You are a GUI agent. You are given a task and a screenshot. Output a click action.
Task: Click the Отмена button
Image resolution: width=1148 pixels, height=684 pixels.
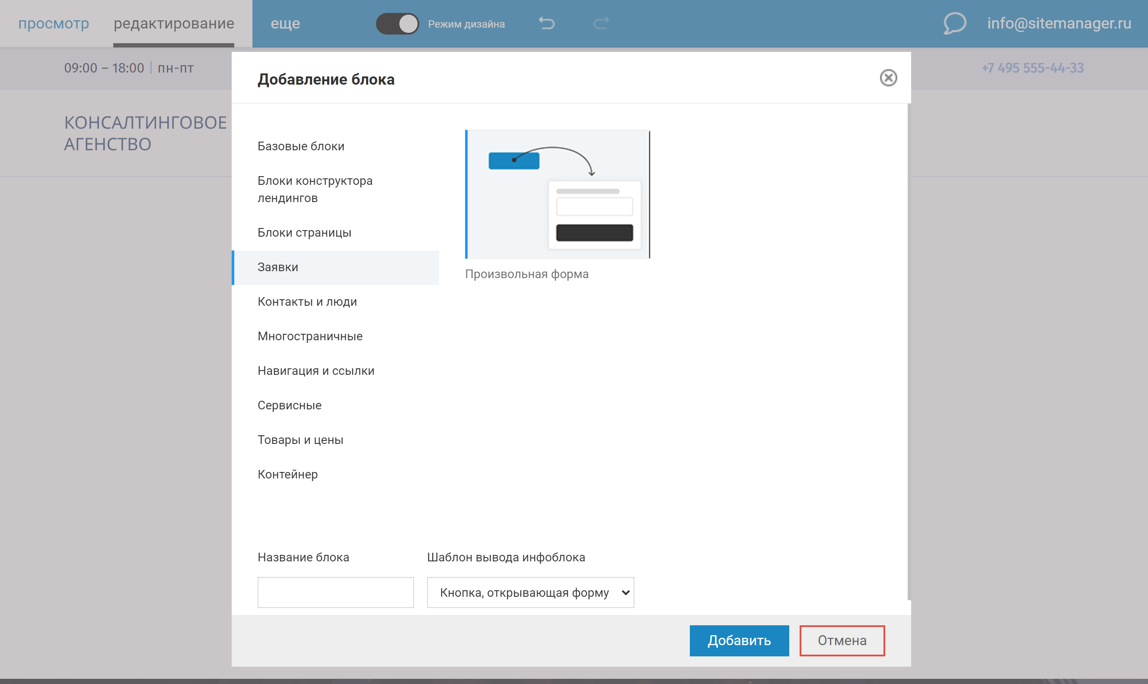(842, 640)
